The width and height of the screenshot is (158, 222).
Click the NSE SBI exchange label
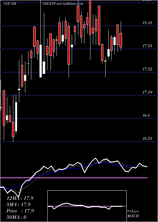(9, 4)
